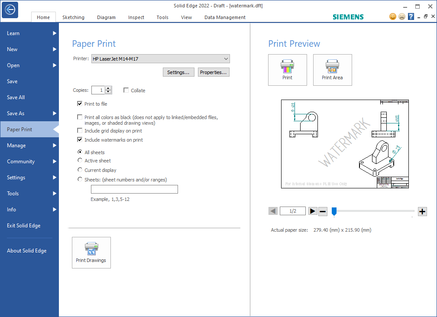Open About Solid Edge
437x317 pixels.
coord(29,251)
